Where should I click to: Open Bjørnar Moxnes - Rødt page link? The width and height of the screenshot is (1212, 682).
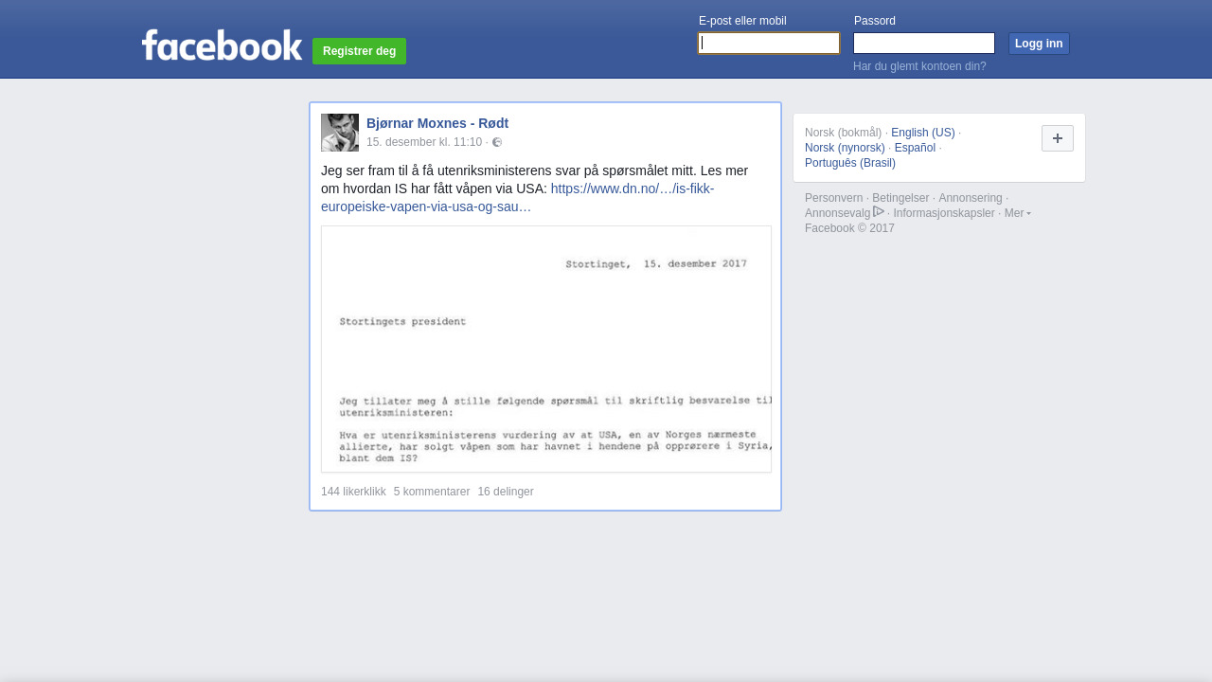(x=437, y=123)
